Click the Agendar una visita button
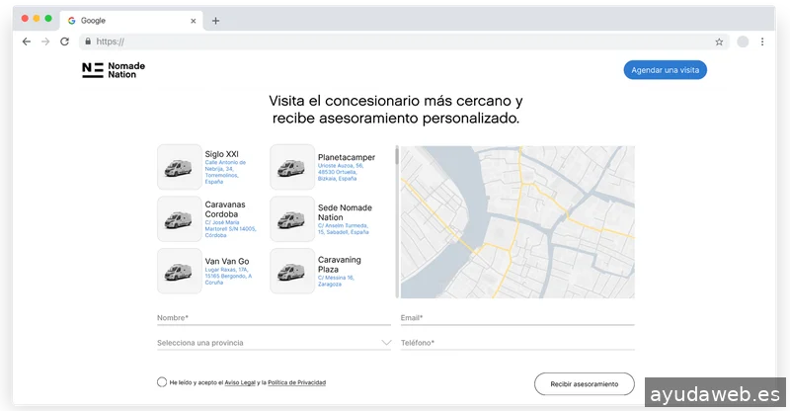 click(665, 70)
